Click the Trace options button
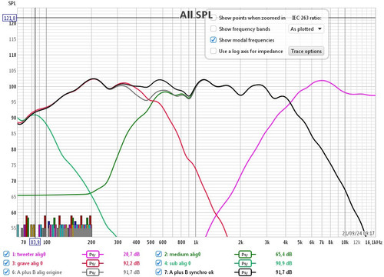Image resolution: width=384 pixels, height=277 pixels. (x=306, y=51)
